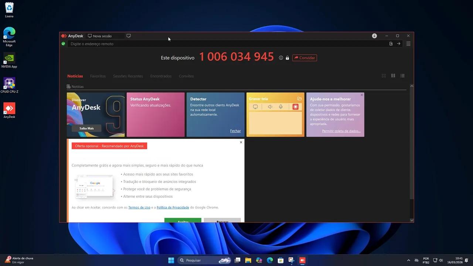Switch to large tiles view icon
This screenshot has height=266, width=473.
384,76
